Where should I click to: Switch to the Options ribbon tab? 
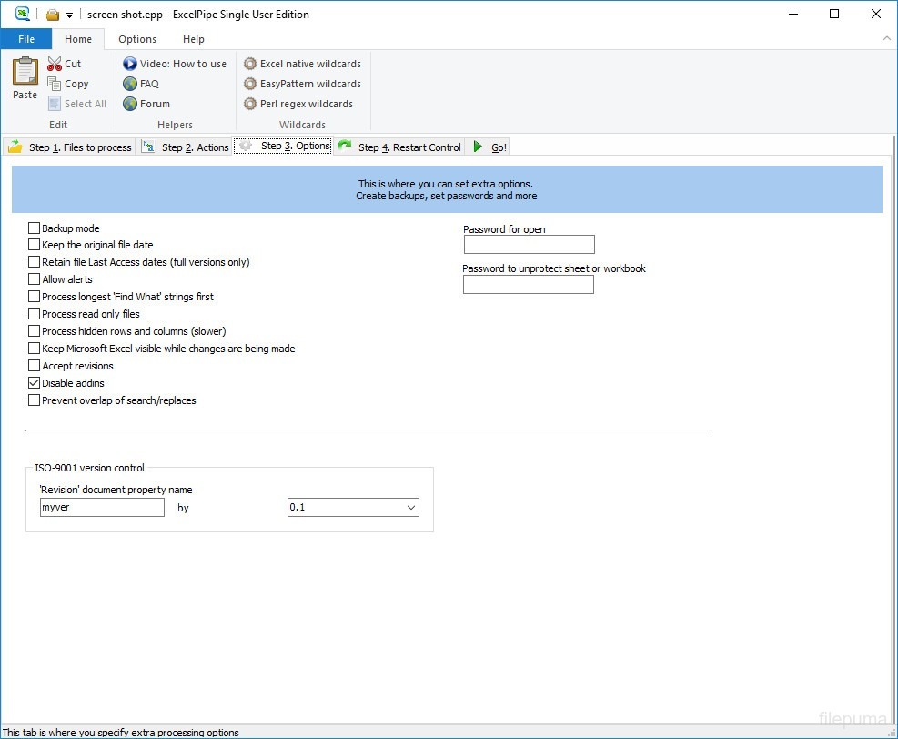[137, 39]
